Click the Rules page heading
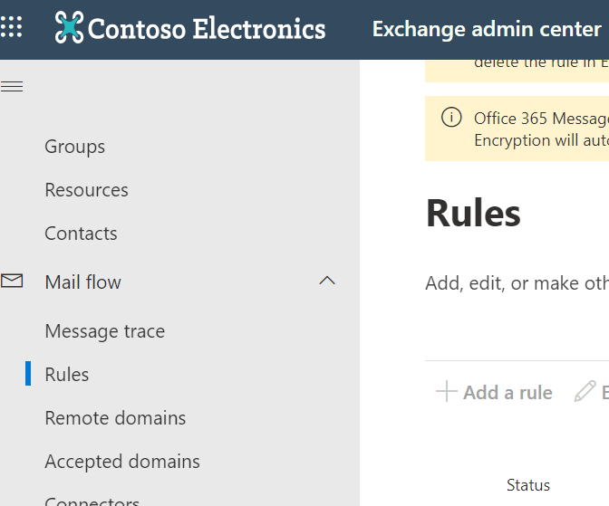 [473, 213]
